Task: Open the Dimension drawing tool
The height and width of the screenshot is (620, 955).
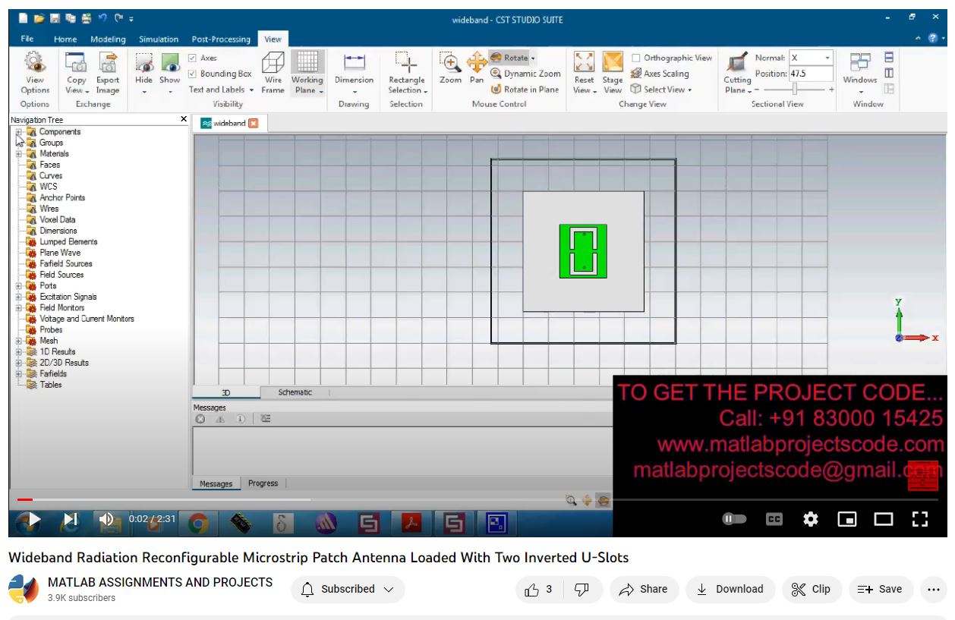Action: point(354,64)
